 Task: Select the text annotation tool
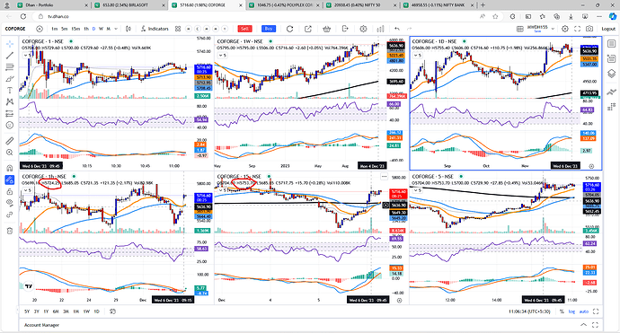pos(10,90)
